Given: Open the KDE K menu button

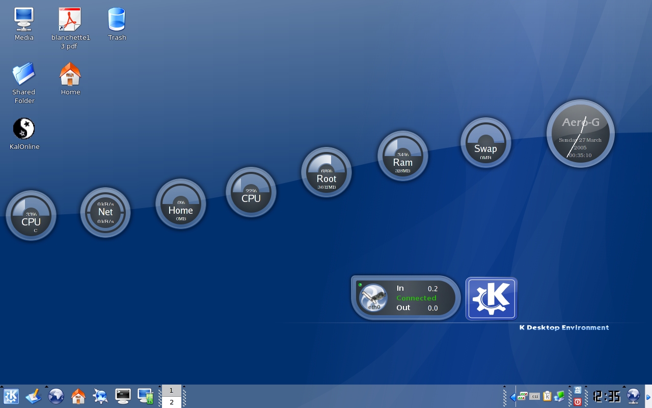Looking at the screenshot, I should (x=11, y=396).
